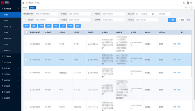Click the calendar icon in 执行日期 field

tap(137, 14)
